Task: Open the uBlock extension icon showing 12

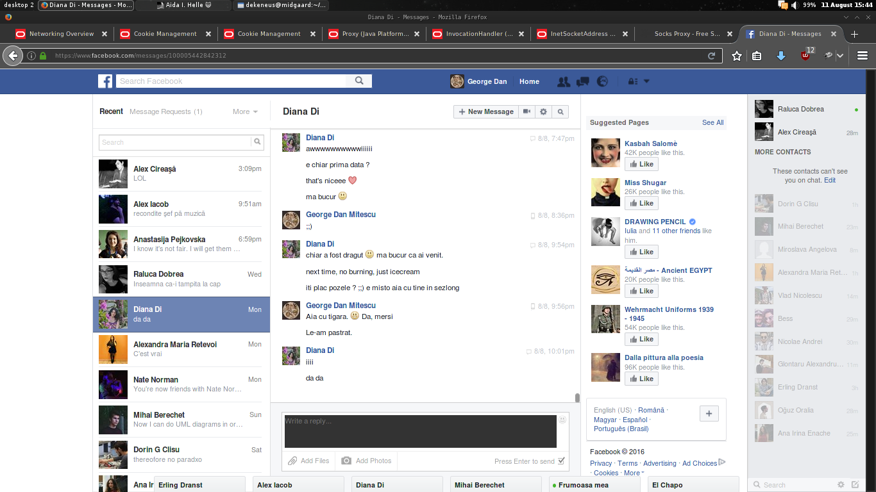Action: click(x=806, y=54)
